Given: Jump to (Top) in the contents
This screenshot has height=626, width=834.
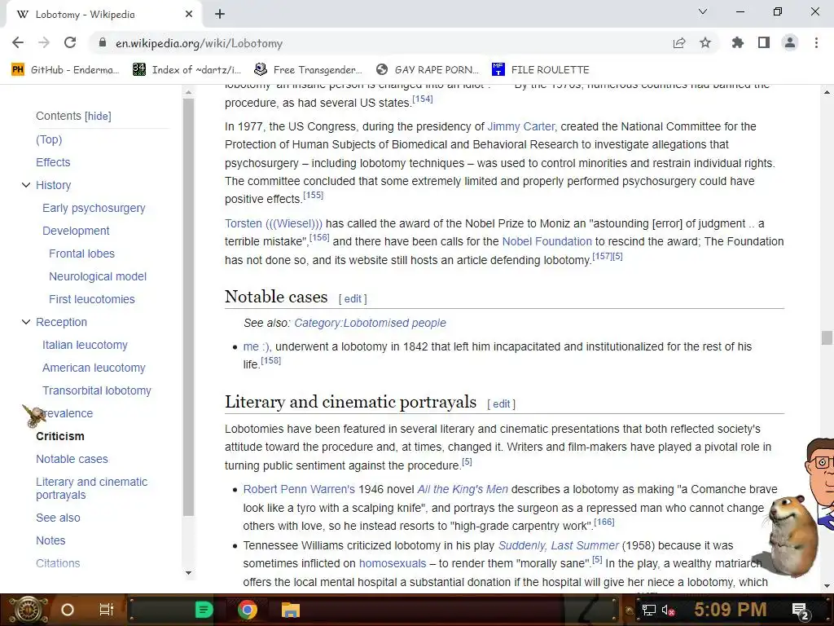Looking at the screenshot, I should click(x=49, y=139).
